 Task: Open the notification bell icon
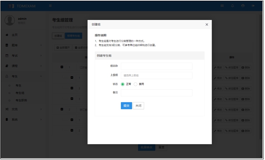pos(232,6)
